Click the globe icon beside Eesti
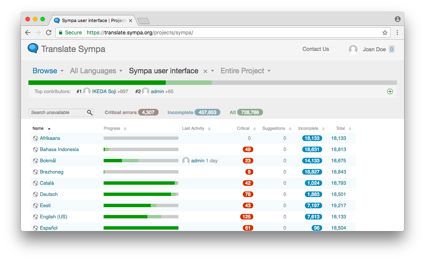 (35, 206)
